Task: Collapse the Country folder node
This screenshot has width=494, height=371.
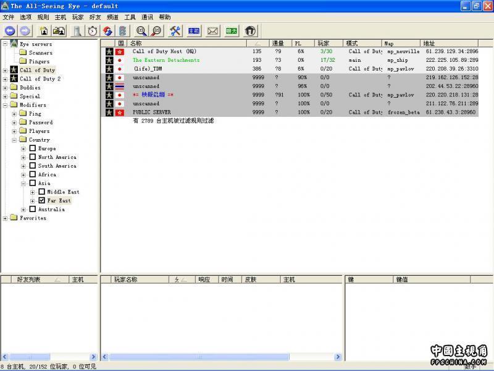Action: click(x=14, y=140)
